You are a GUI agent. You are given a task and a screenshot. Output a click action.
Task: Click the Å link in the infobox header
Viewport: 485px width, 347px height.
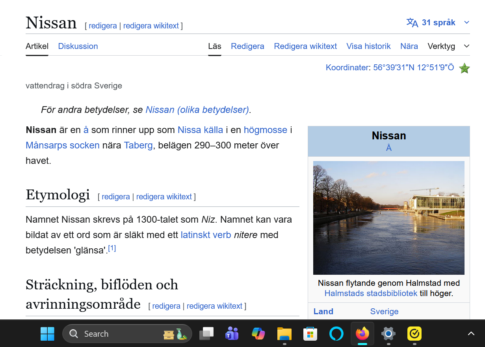389,148
